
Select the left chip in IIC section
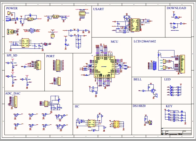[92, 123]
